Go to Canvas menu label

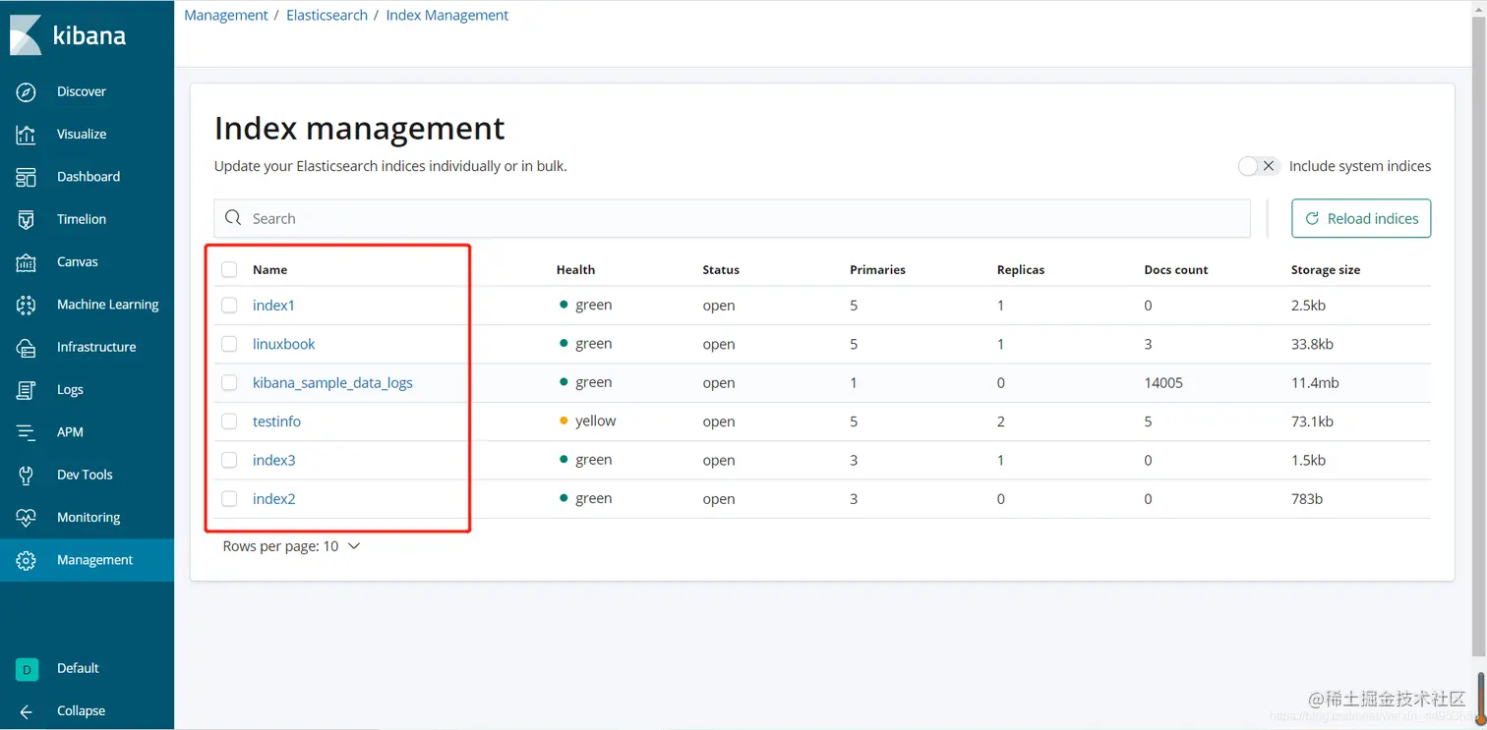point(78,262)
